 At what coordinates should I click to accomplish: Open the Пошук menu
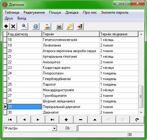[x=55, y=12]
